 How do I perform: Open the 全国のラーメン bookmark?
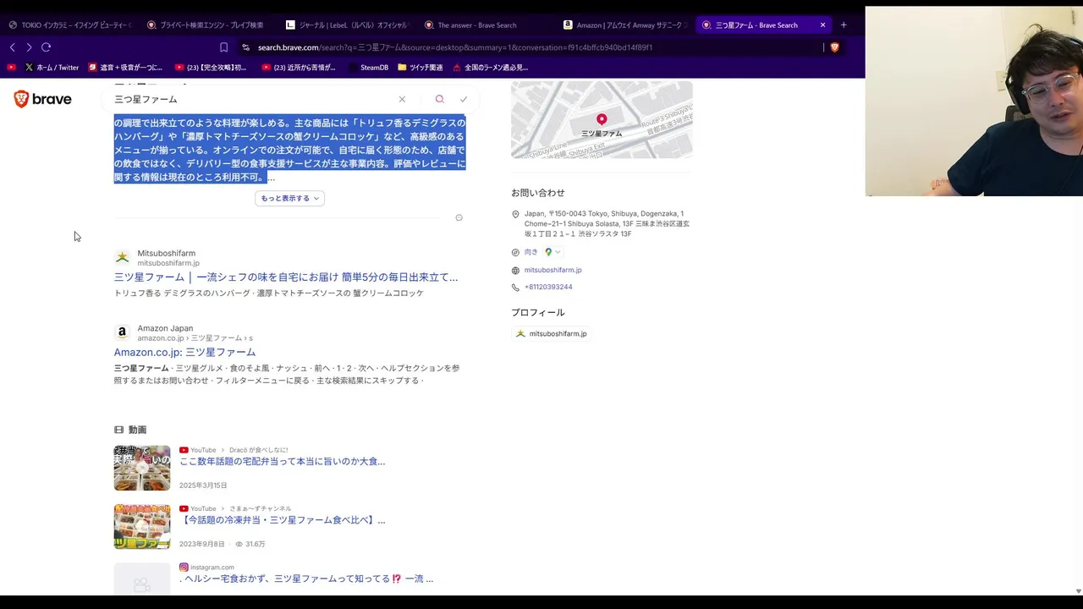(490, 67)
